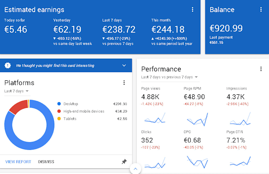Click the Last payment amount

pos(216,43)
